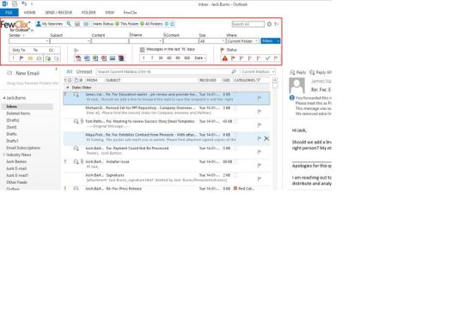Click Reply in the reading pane
This screenshot has width=464, height=329.
click(298, 72)
